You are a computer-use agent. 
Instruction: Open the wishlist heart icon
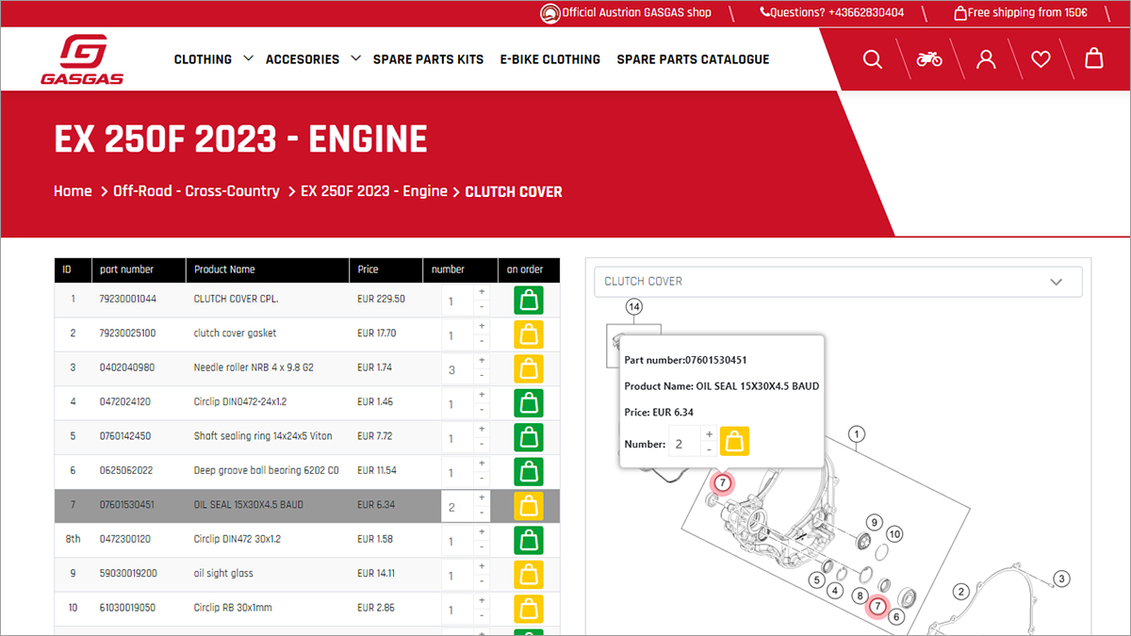click(1041, 59)
